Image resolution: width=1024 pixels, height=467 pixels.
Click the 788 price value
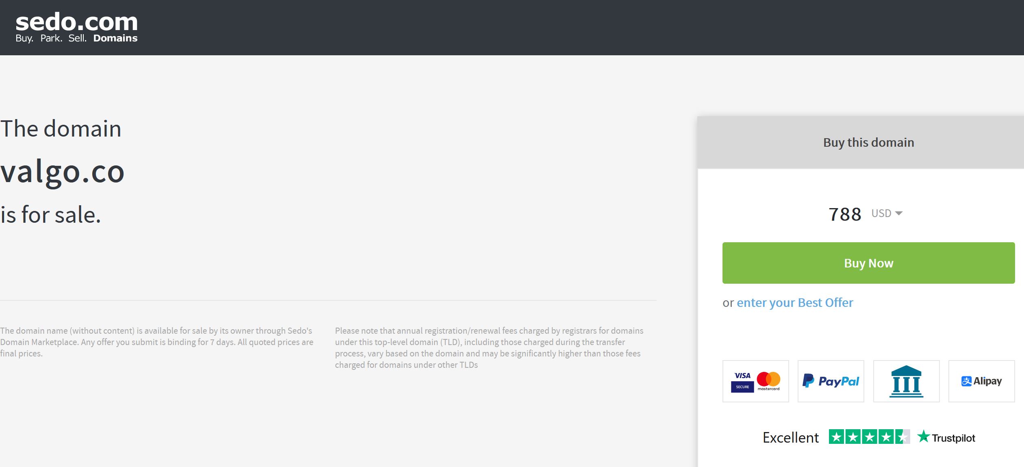[845, 214]
